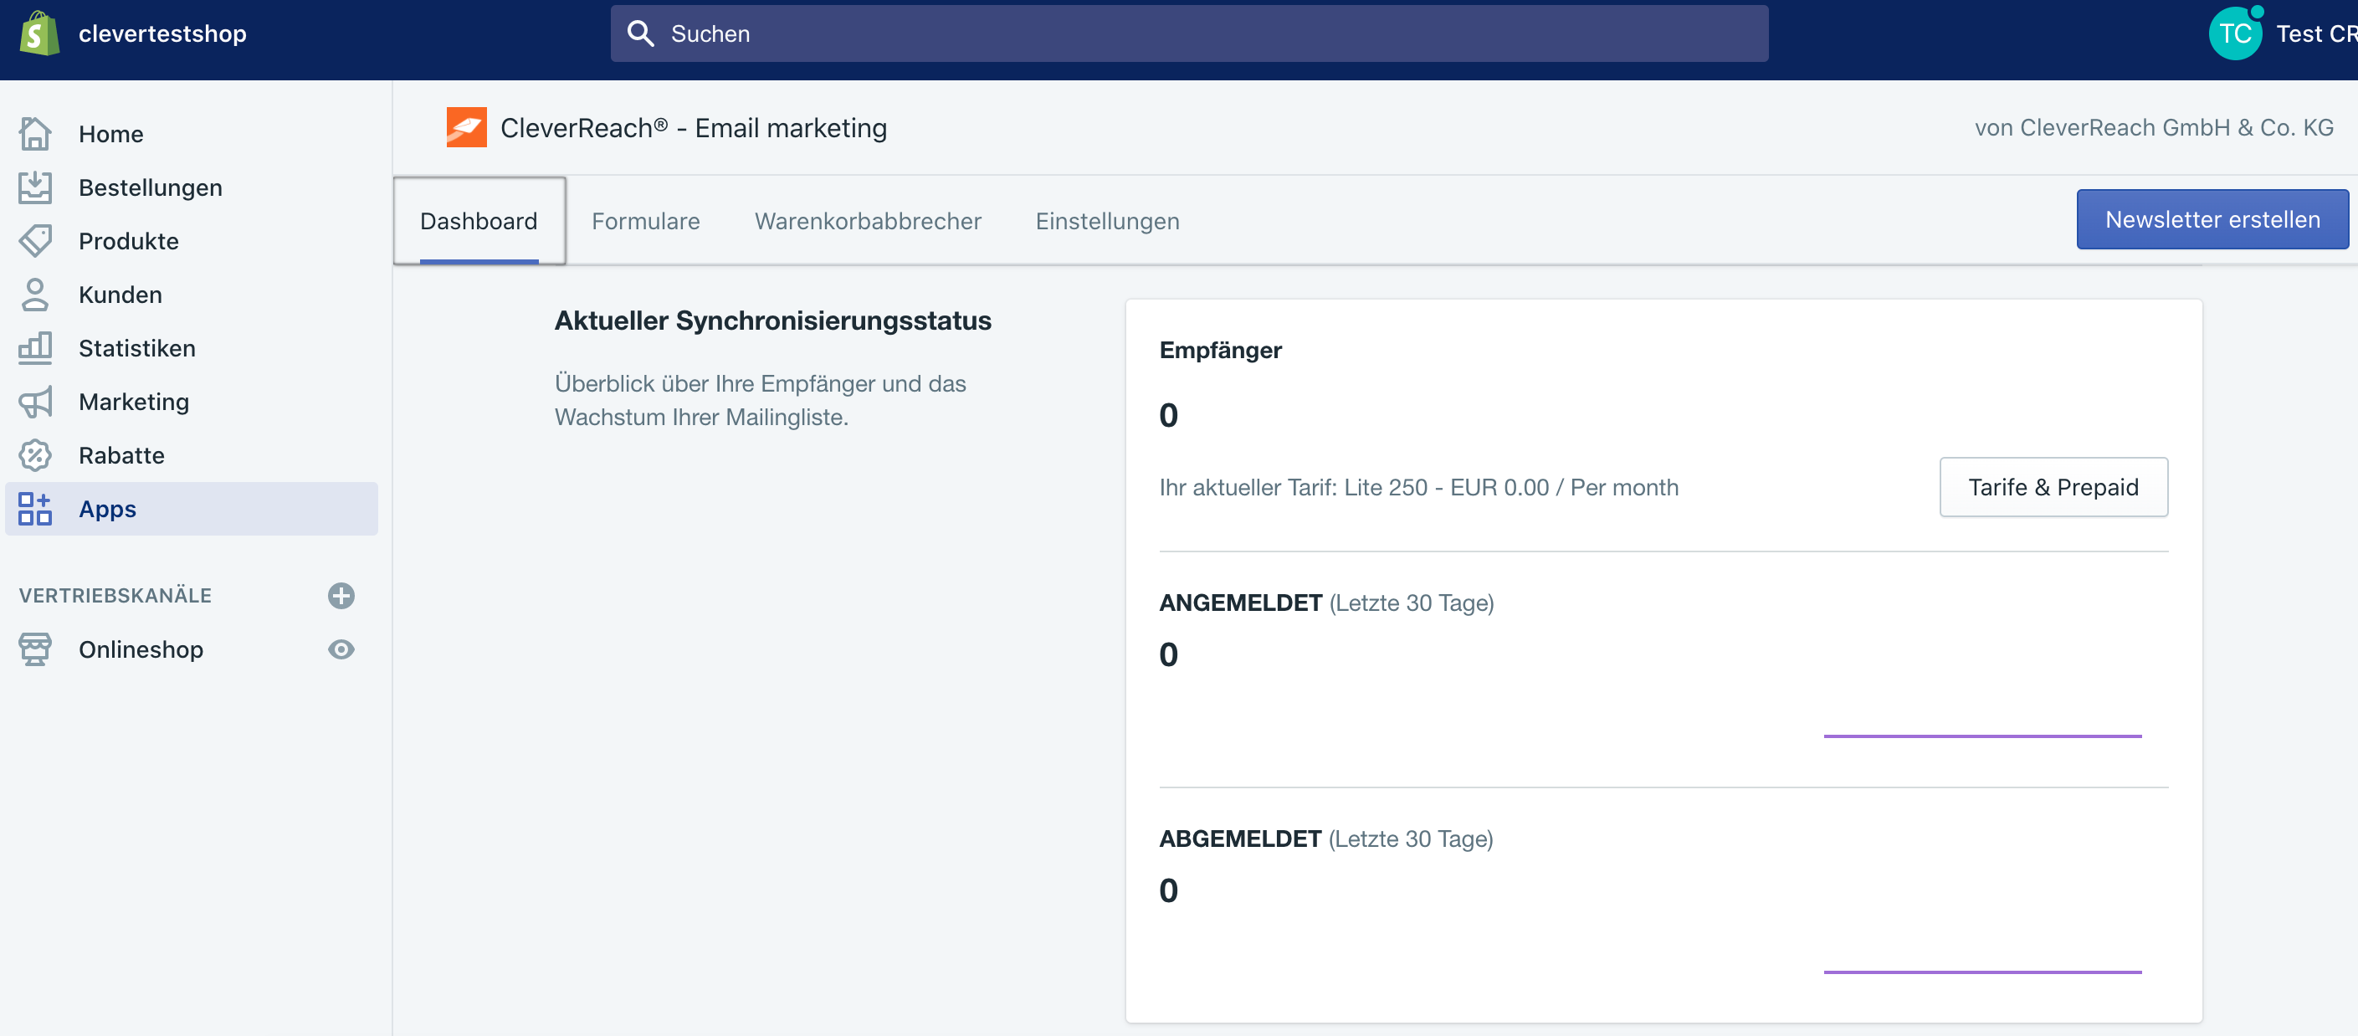Viewport: 2358px width, 1036px height.
Task: Open Statistiken in sidebar
Action: [x=192, y=348]
